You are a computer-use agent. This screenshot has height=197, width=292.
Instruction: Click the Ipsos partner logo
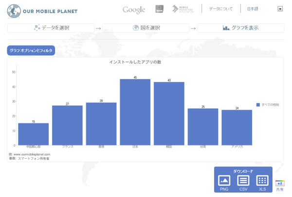click(159, 9)
